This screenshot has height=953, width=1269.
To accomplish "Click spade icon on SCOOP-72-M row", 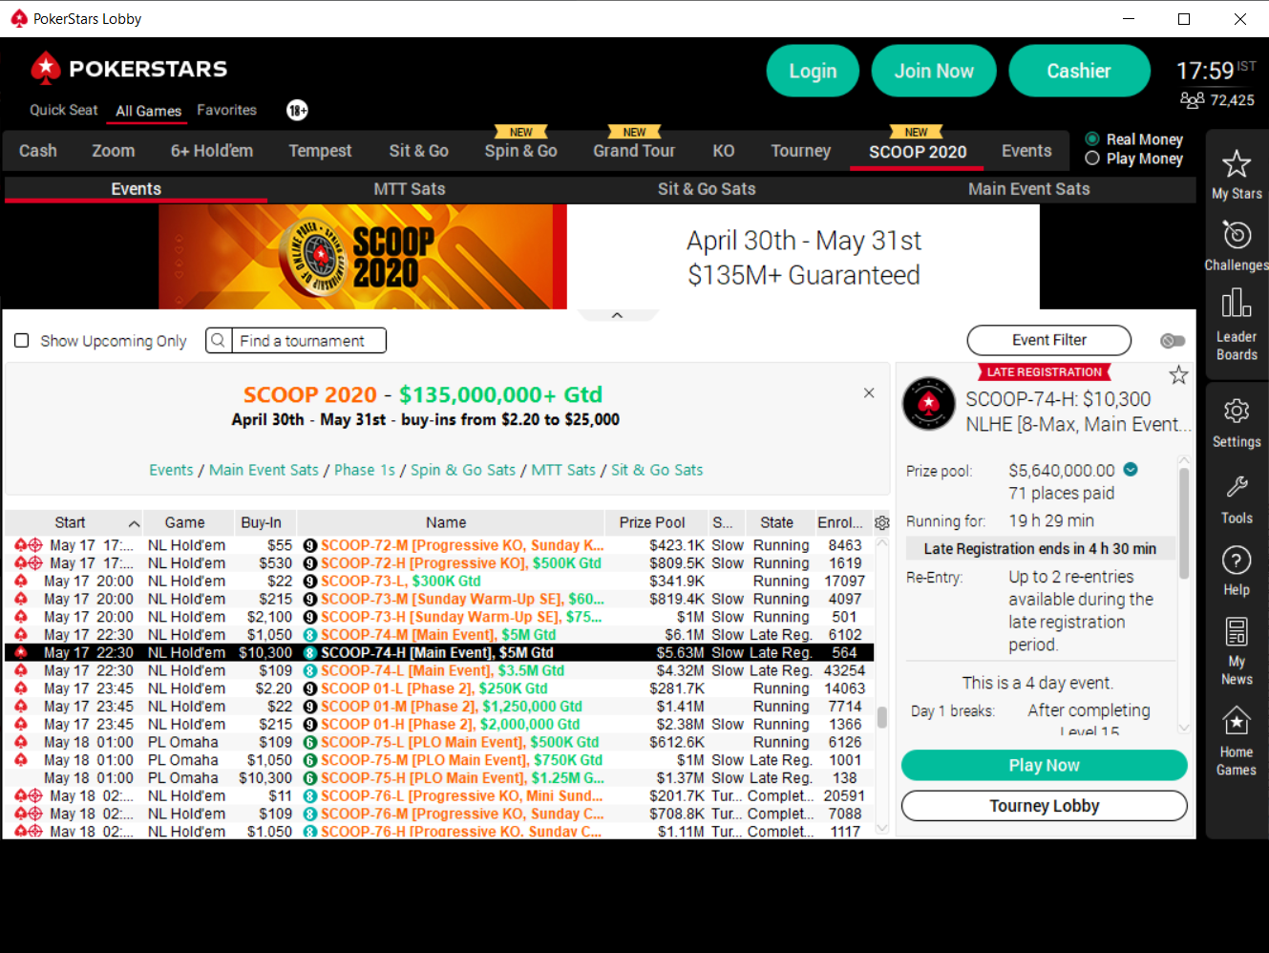I will point(21,545).
